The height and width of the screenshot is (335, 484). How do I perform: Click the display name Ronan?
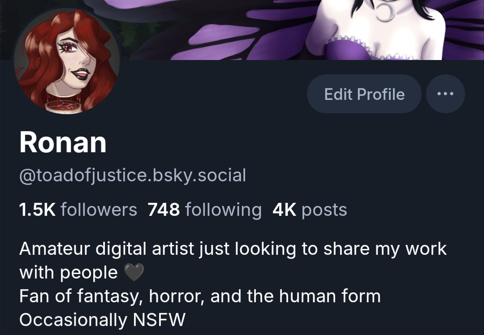pyautogui.click(x=63, y=142)
